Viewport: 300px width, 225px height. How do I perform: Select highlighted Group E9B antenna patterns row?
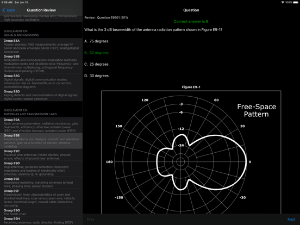click(x=41, y=141)
